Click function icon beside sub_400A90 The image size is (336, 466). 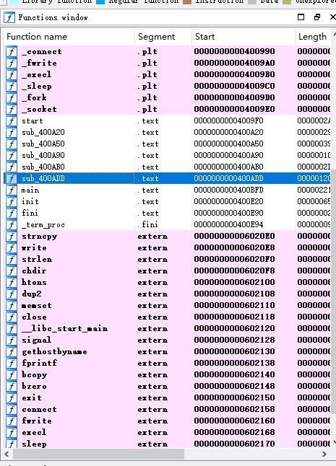(12, 155)
